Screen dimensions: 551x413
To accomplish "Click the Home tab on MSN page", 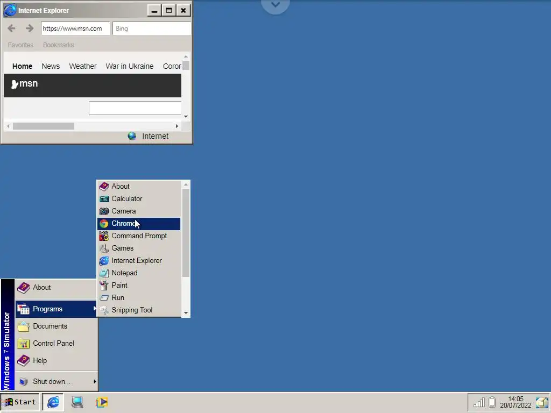I will 22,66.
